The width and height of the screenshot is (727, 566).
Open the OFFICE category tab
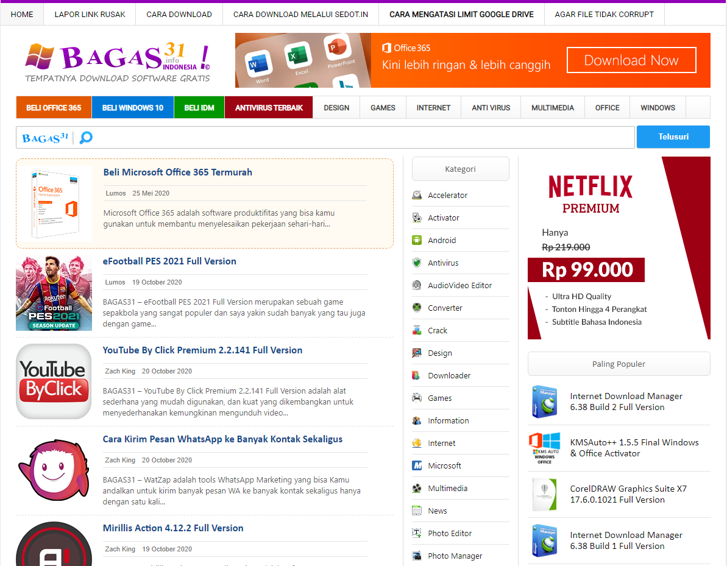(x=608, y=108)
